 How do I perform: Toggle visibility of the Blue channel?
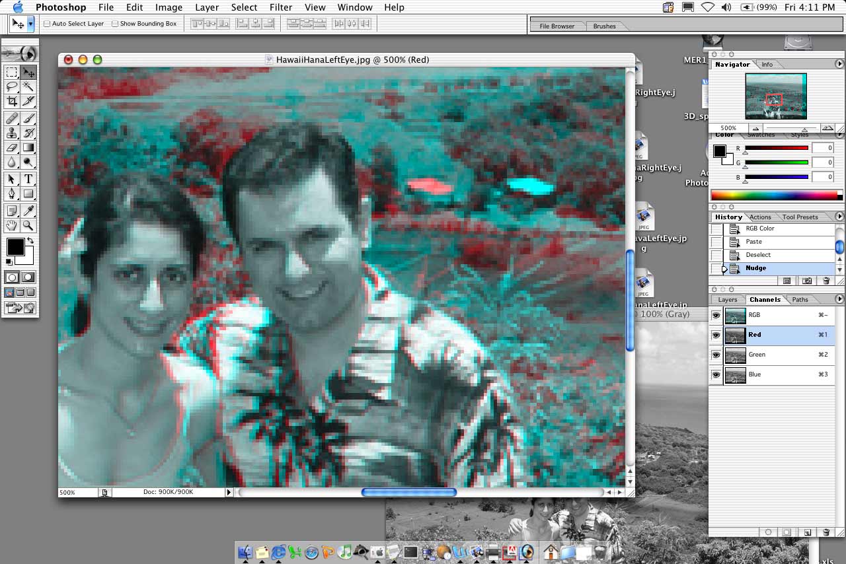tap(716, 375)
